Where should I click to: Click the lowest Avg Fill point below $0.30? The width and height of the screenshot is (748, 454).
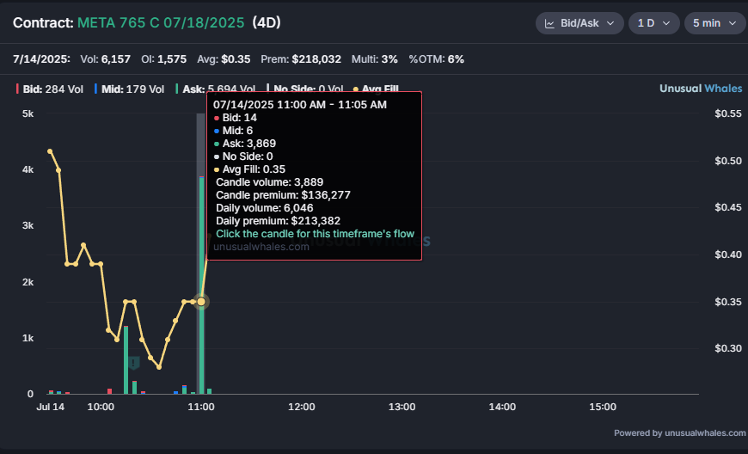tap(159, 367)
